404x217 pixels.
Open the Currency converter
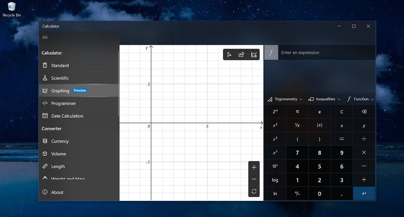point(78,141)
